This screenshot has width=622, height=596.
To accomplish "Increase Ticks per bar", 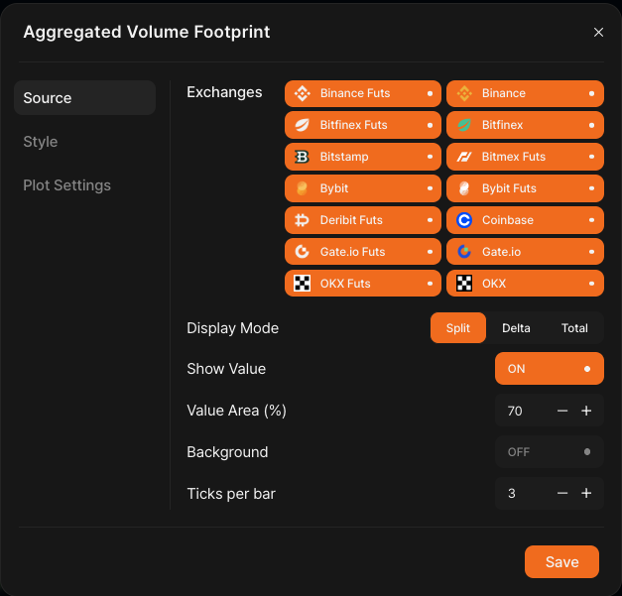I will [x=586, y=493].
